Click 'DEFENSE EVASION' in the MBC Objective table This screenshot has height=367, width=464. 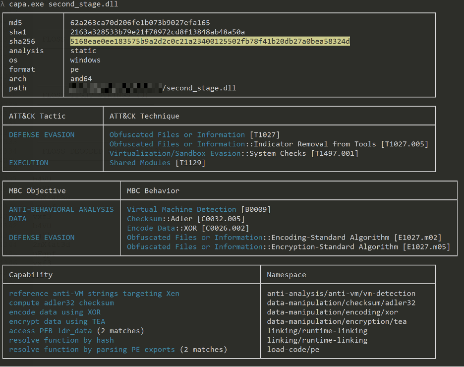pos(42,238)
